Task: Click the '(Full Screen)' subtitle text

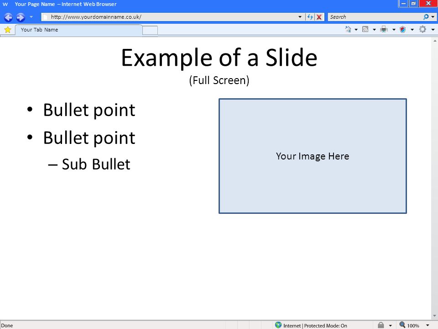Action: pyautogui.click(x=219, y=80)
